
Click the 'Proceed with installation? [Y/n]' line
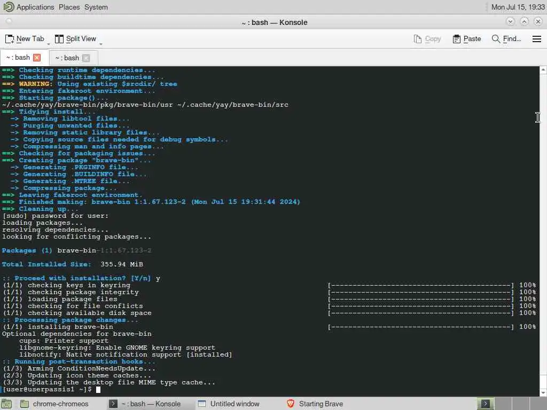click(x=81, y=278)
